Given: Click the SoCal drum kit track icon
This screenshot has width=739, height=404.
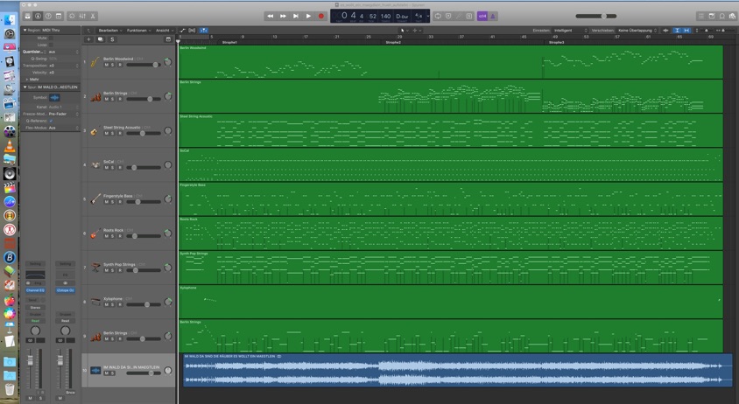Looking at the screenshot, I should click(95, 164).
